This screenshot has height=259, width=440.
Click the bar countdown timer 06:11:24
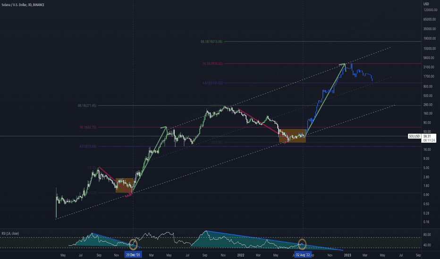429,140
